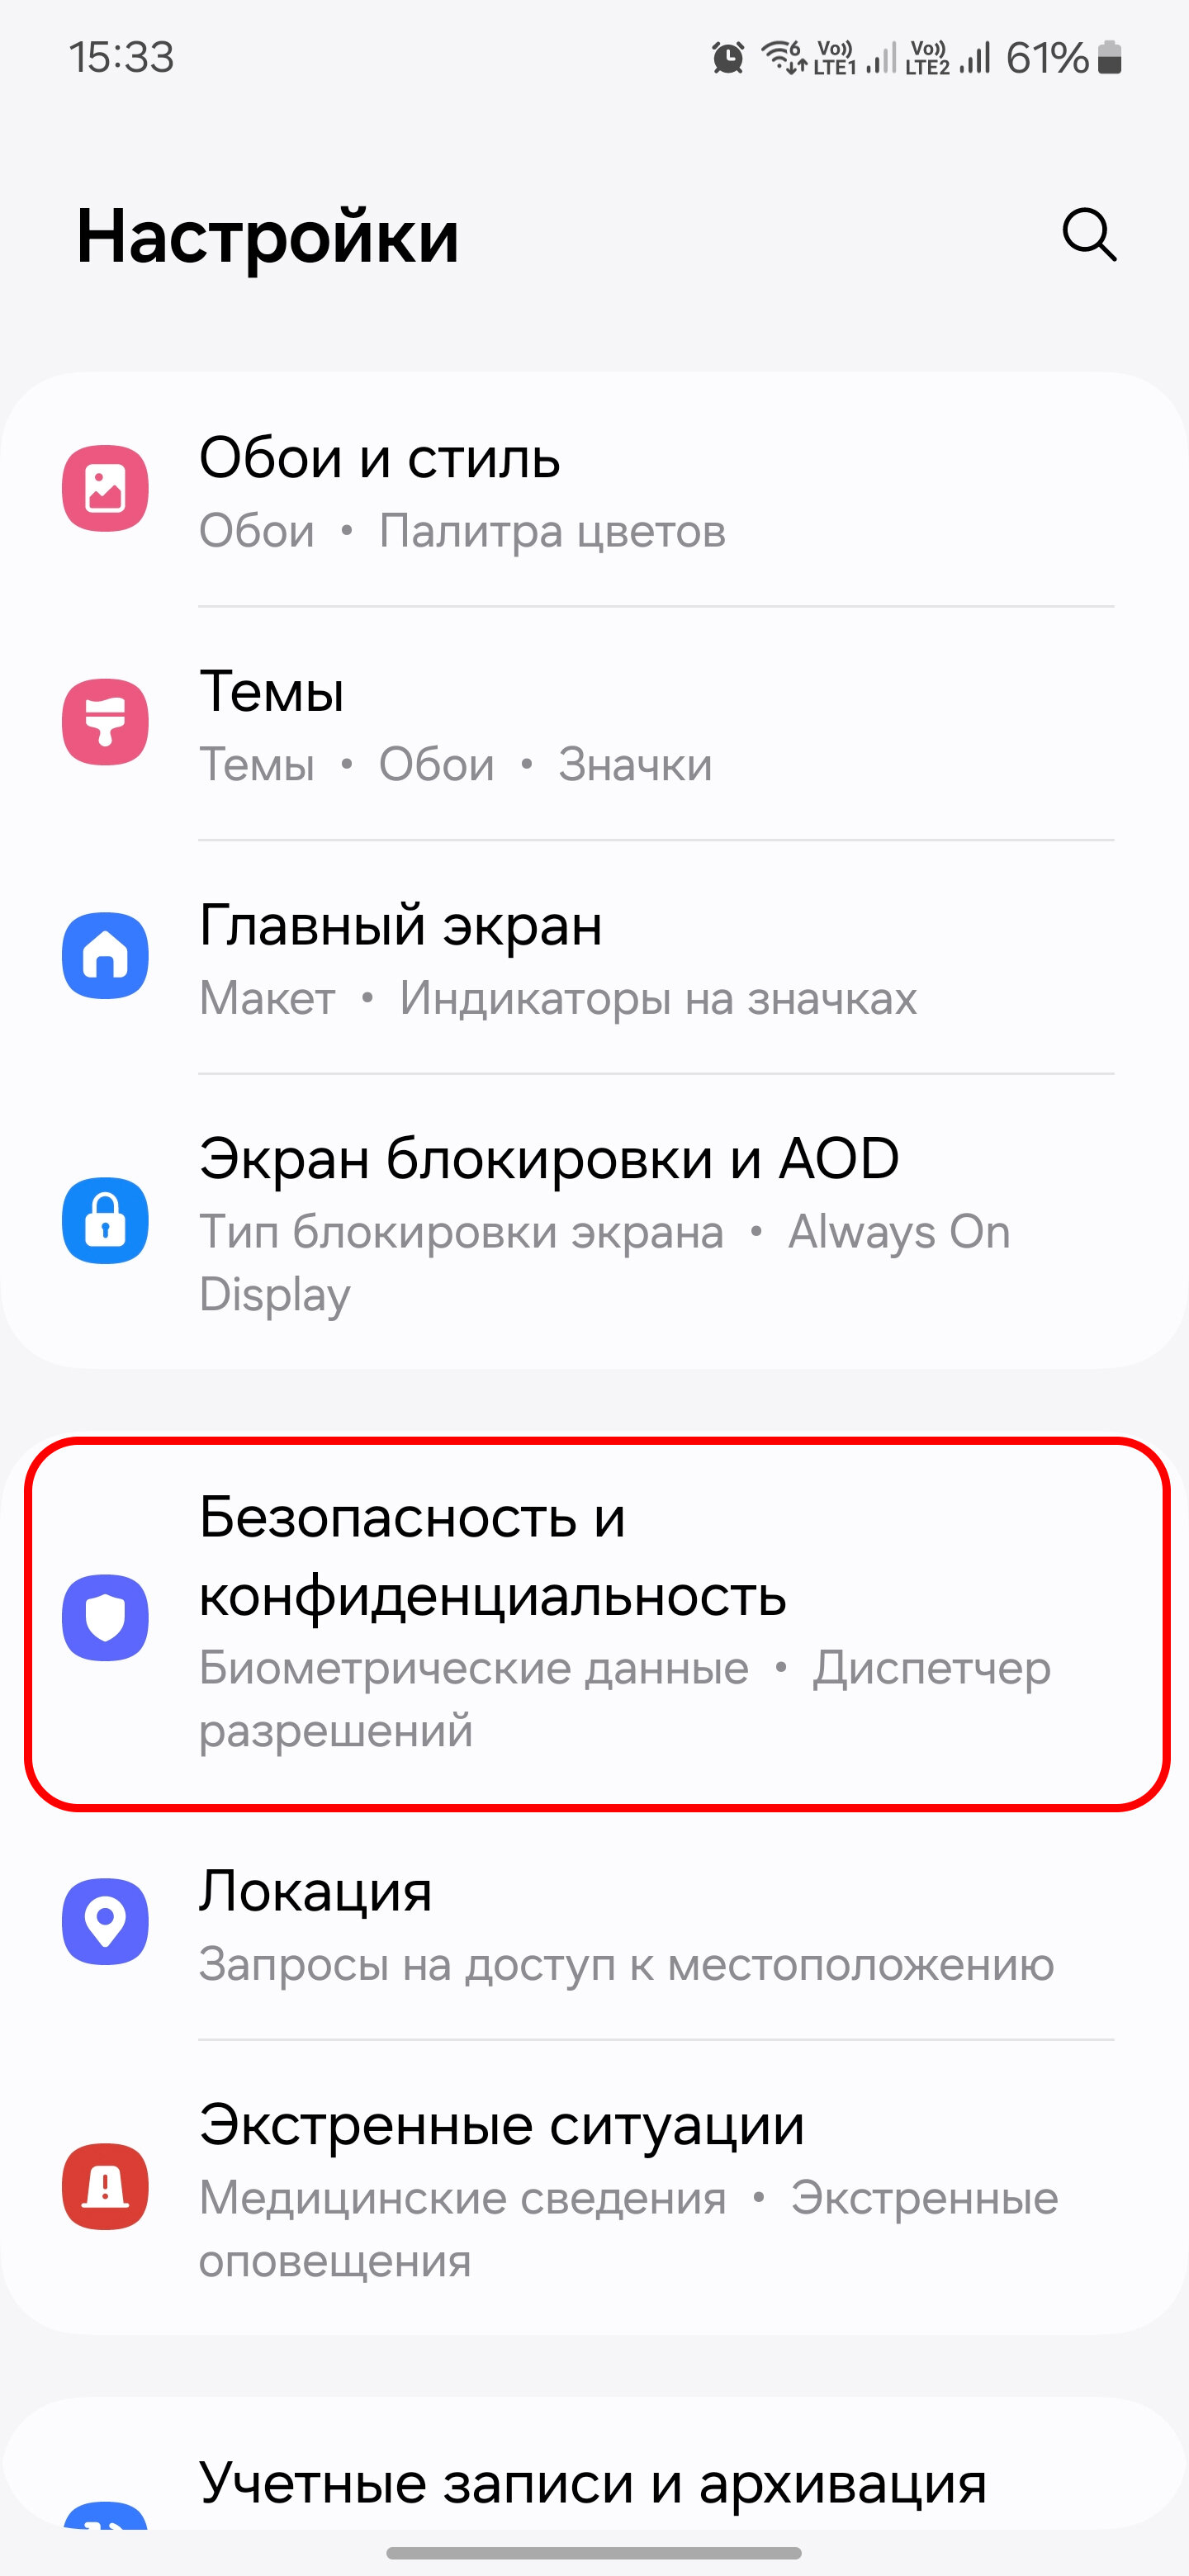Open Главный экран settings

(594, 957)
